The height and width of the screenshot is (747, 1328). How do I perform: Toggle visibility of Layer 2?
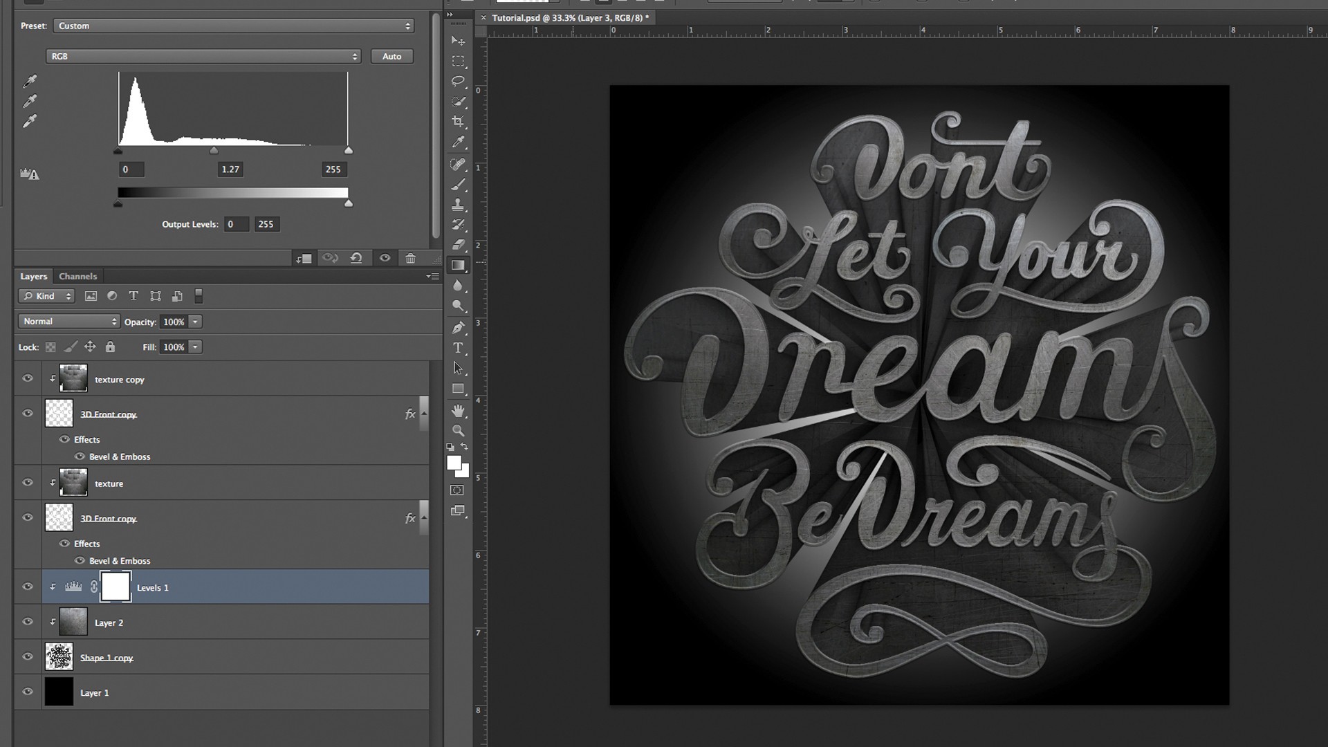tap(26, 622)
